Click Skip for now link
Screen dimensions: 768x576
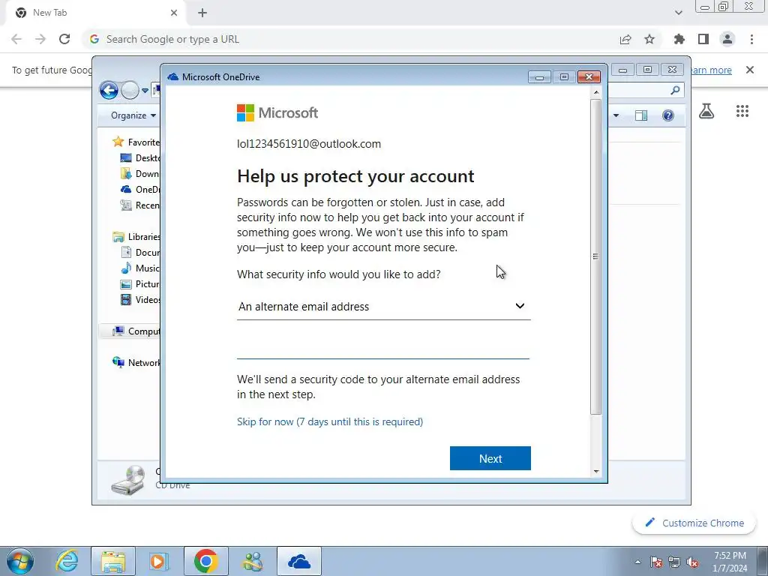[x=330, y=421]
